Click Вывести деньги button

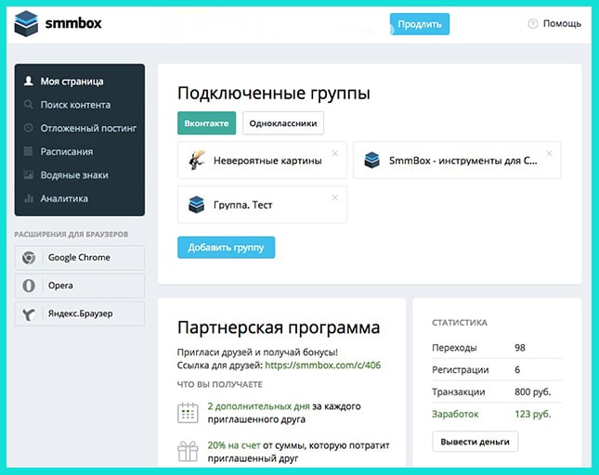click(x=475, y=442)
